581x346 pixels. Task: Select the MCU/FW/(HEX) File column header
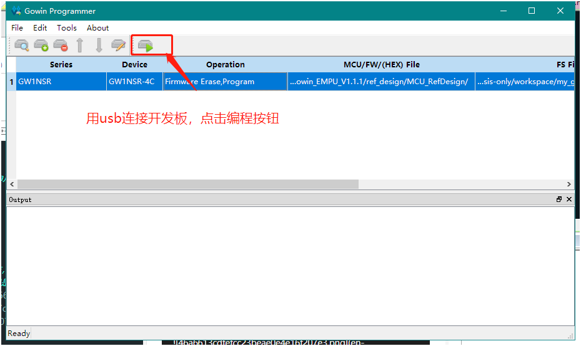(381, 64)
